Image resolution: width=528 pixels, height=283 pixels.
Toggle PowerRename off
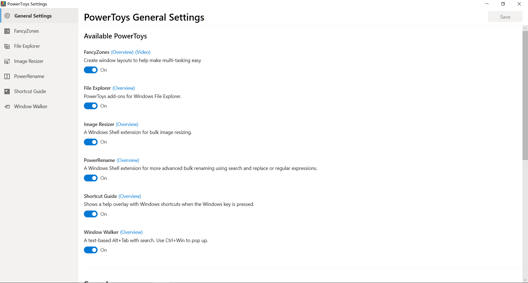tap(91, 178)
